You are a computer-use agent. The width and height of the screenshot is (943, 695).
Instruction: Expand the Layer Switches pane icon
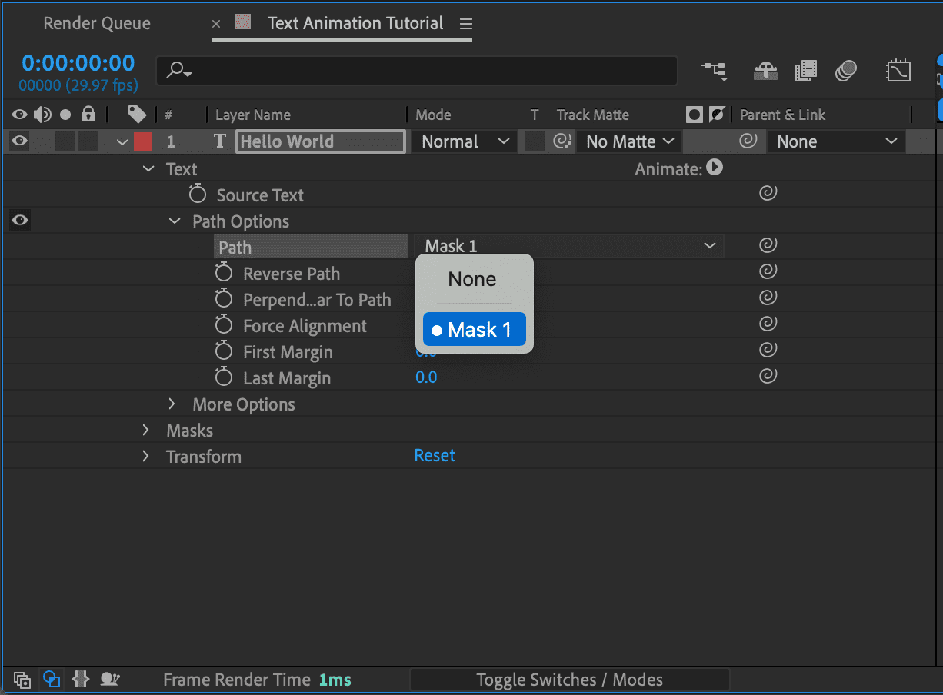22,680
